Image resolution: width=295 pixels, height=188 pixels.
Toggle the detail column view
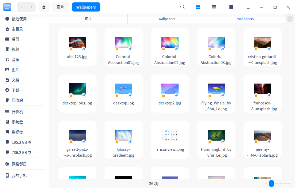point(231,7)
